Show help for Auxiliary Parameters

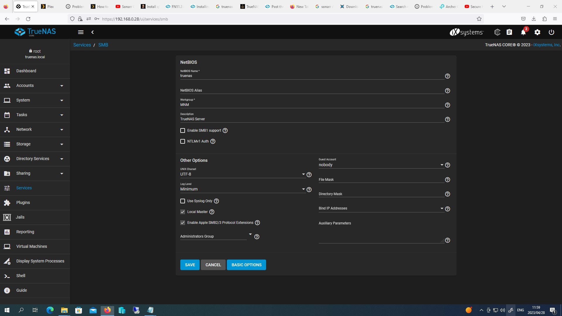448,240
